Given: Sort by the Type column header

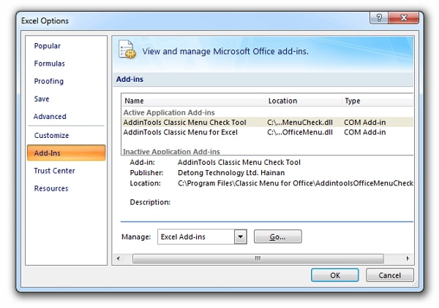Looking at the screenshot, I should click(x=378, y=101).
